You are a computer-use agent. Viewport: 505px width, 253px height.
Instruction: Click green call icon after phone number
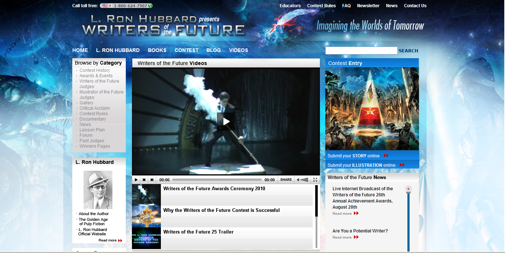[150, 6]
